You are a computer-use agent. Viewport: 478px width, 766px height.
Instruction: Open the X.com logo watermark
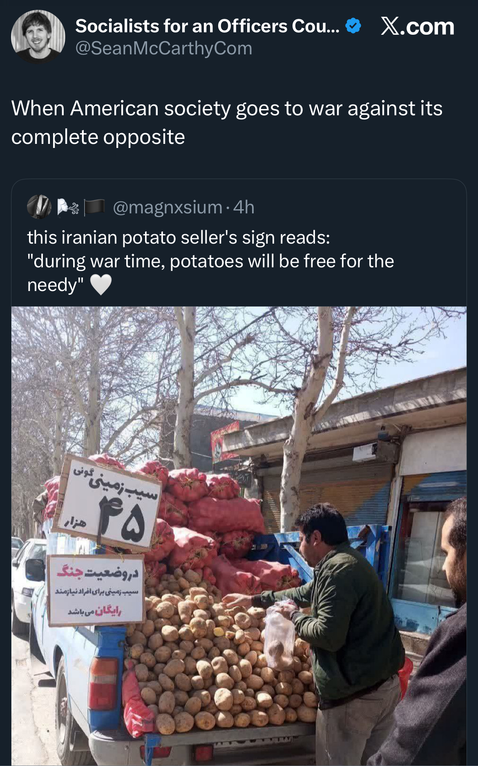click(x=418, y=27)
